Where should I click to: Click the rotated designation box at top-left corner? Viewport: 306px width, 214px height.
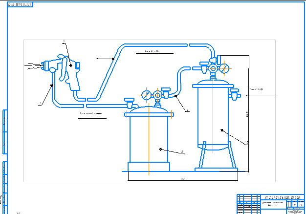pos(21,4)
